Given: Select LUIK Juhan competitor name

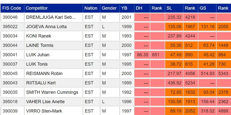Looking at the screenshot, I should pos(38,55).
